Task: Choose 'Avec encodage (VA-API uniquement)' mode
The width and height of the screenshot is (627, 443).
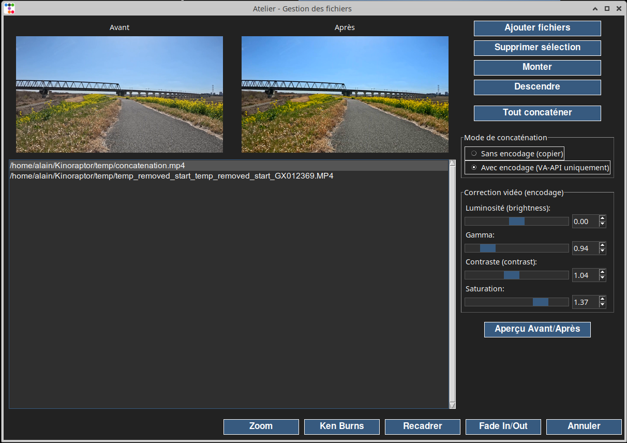Action: tap(474, 168)
